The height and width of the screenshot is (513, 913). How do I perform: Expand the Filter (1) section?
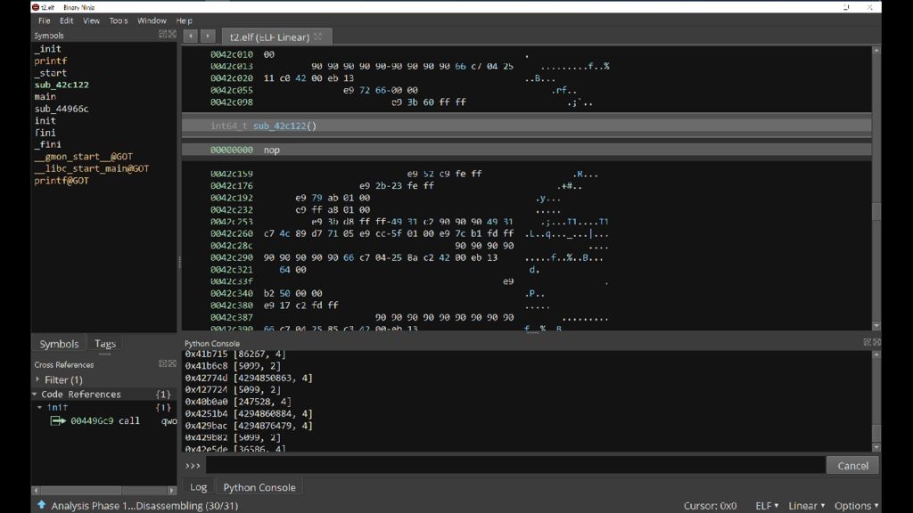[37, 379]
